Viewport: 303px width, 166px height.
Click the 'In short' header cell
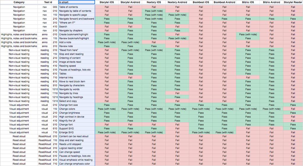tap(77, 2)
